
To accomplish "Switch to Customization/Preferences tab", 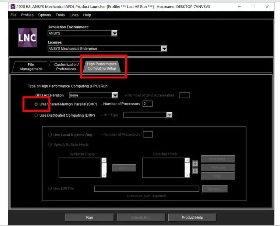I will (x=66, y=67).
